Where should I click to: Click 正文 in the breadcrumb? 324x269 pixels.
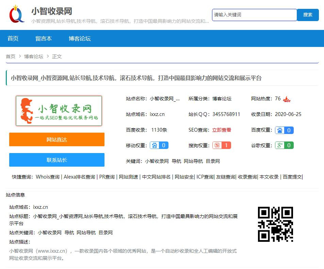(57, 56)
